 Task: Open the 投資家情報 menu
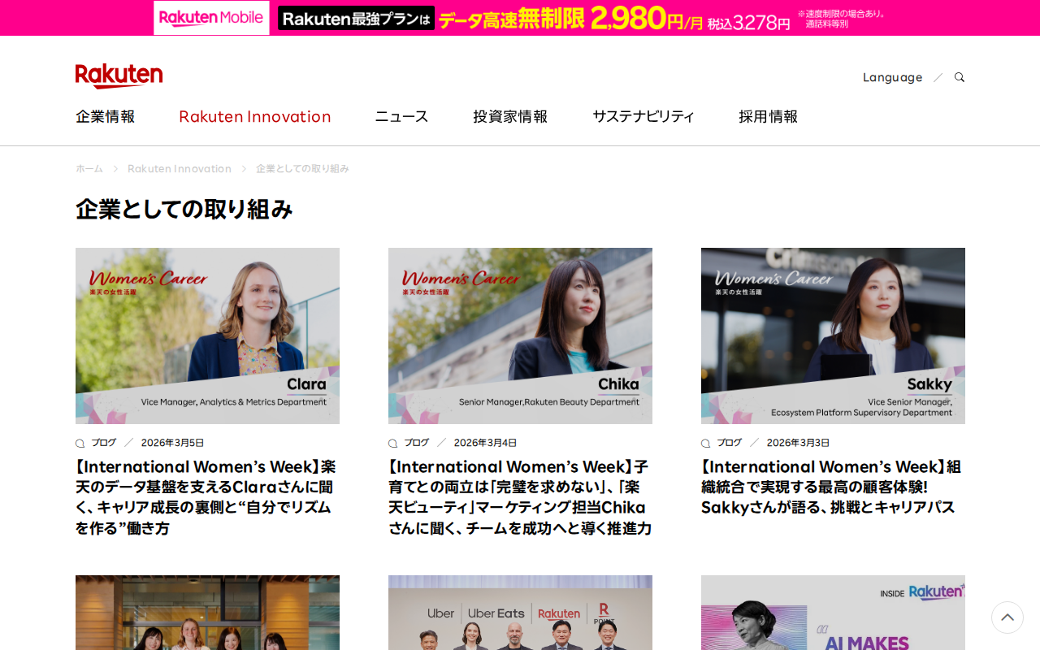pos(510,116)
